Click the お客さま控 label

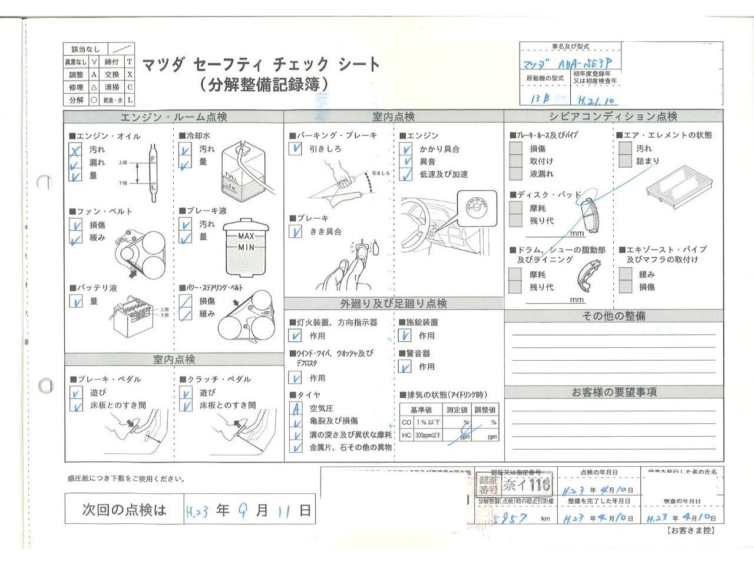(692, 531)
